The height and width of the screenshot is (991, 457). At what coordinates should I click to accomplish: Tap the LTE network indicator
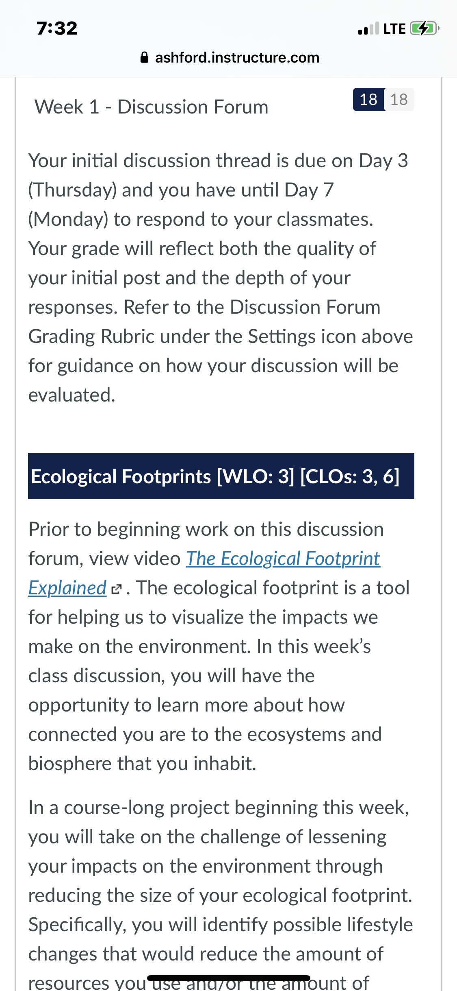394,29
